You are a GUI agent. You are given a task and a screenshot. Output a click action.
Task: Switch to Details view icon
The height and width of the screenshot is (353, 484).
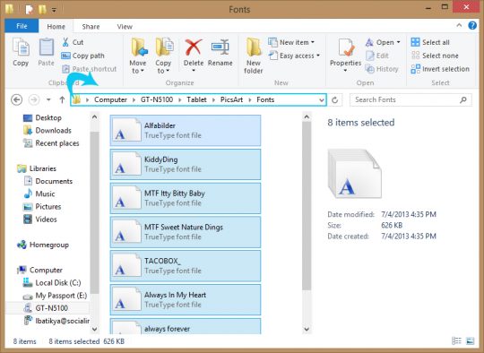[456, 341]
